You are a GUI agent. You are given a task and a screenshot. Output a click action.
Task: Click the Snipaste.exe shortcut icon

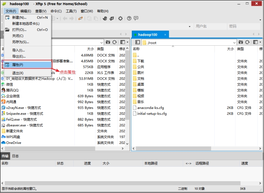click(x=3, y=113)
